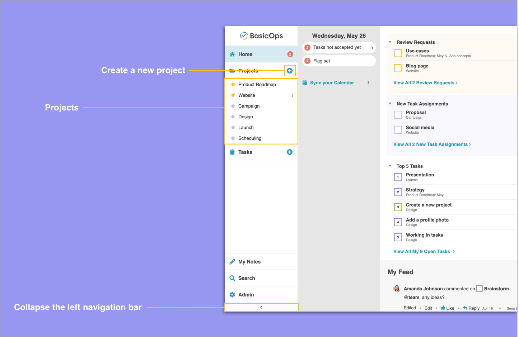Screen dimensions: 519x337
Task: Collapse the Review Requests section
Action: (x=390, y=42)
